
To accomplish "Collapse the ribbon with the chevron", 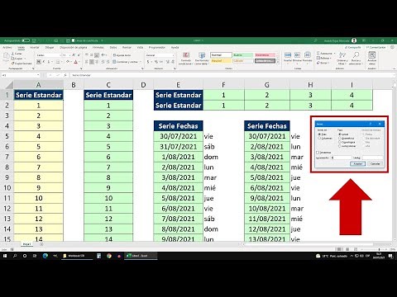I will click(394, 68).
